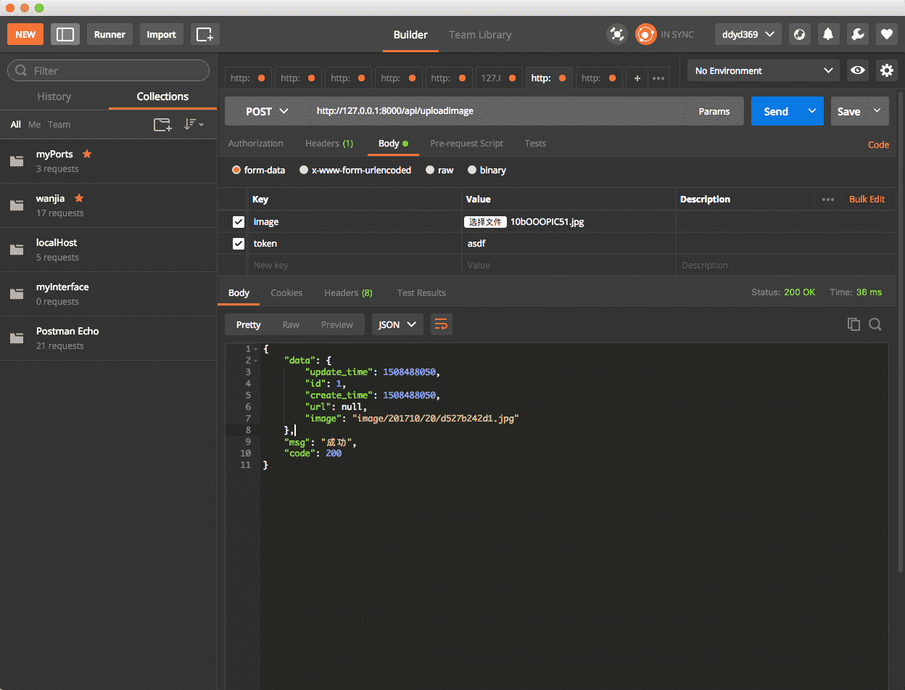Switch to Team Library tab
The height and width of the screenshot is (690, 905).
(480, 35)
